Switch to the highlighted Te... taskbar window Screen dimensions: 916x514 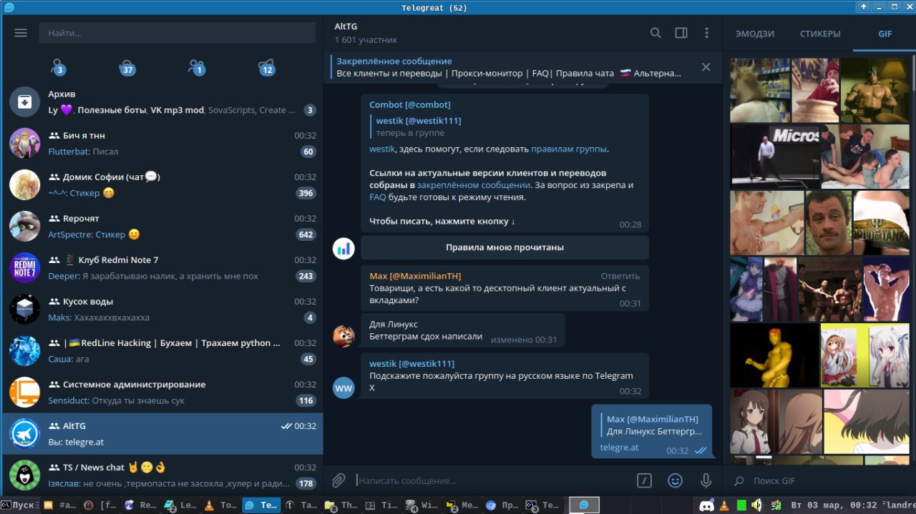[262, 505]
